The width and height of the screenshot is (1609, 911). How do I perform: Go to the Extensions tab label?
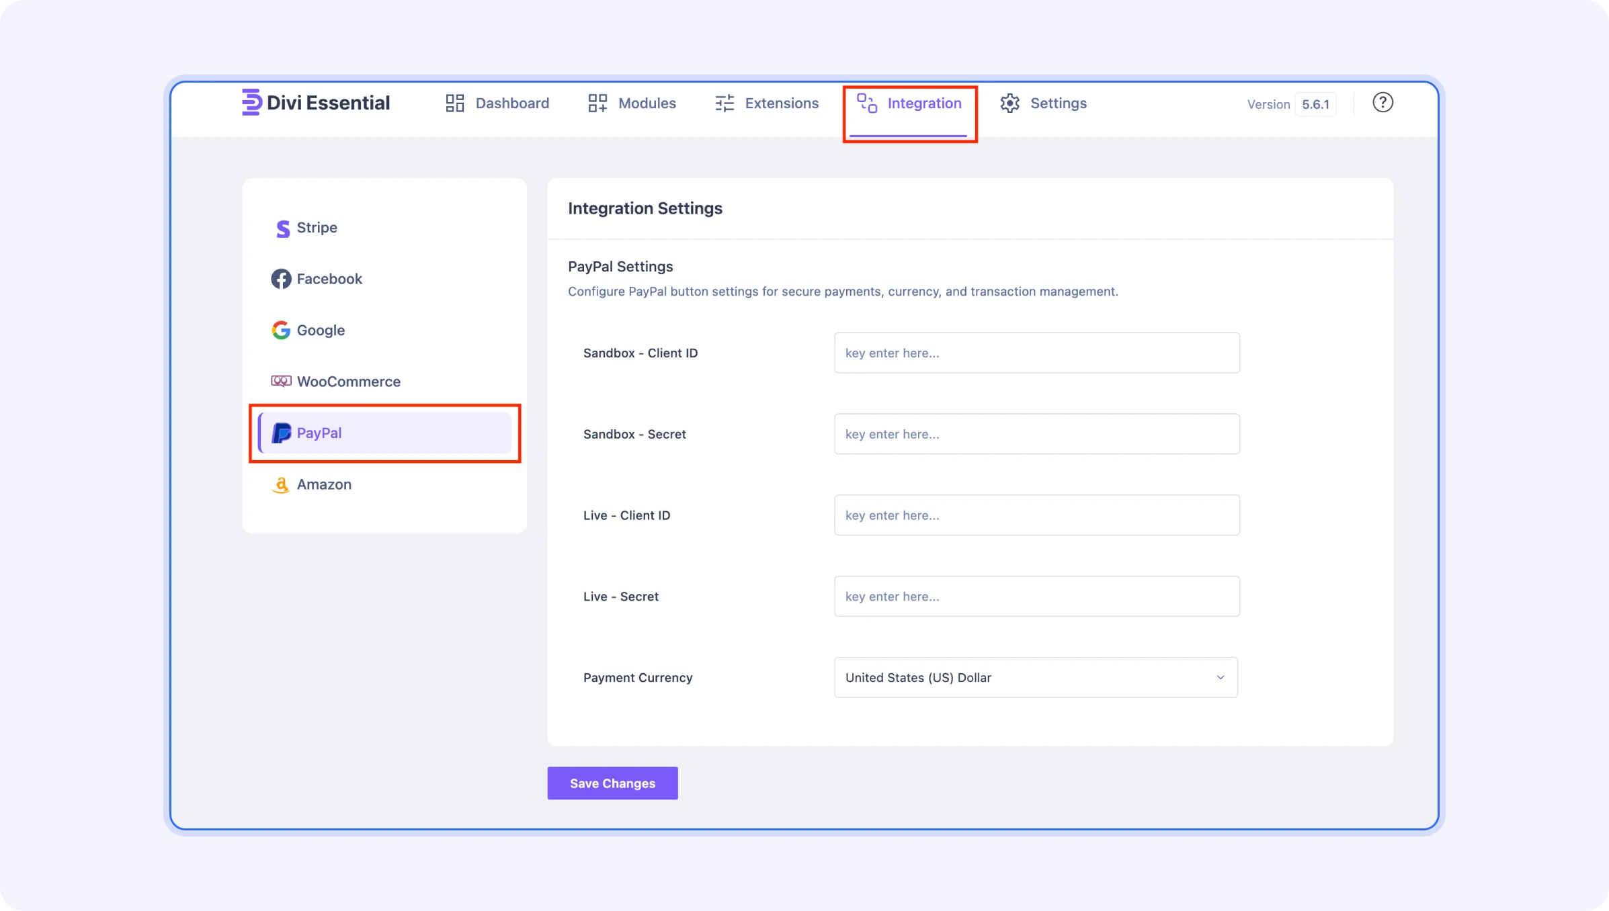click(782, 103)
